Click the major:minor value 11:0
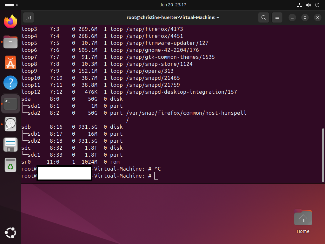This screenshot has width=325, height=244. (53, 162)
